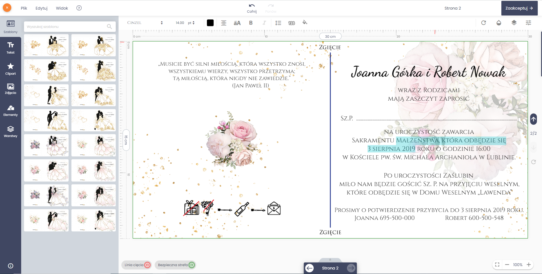Click the Wyszukaj szablonu search field
Viewport: 542px width, 274px height.
(x=70, y=26)
